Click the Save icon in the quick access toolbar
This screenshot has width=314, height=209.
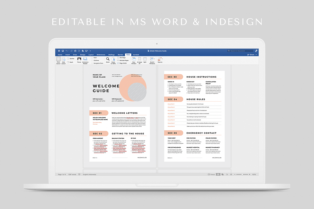point(63,51)
